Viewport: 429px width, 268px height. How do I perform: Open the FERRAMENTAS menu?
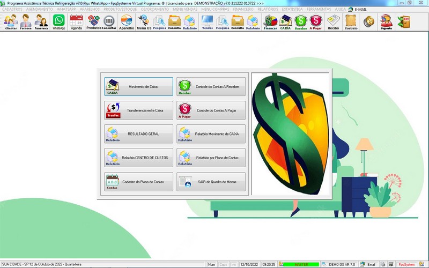(319, 9)
